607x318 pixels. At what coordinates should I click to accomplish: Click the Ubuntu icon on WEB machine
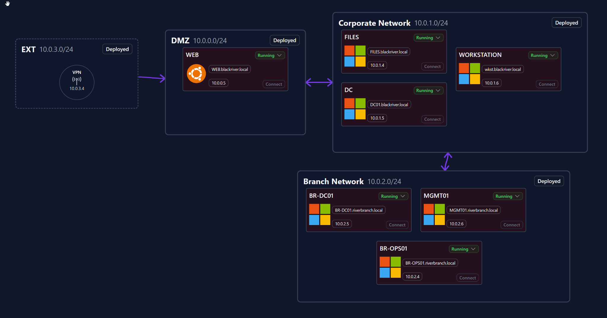coord(196,74)
